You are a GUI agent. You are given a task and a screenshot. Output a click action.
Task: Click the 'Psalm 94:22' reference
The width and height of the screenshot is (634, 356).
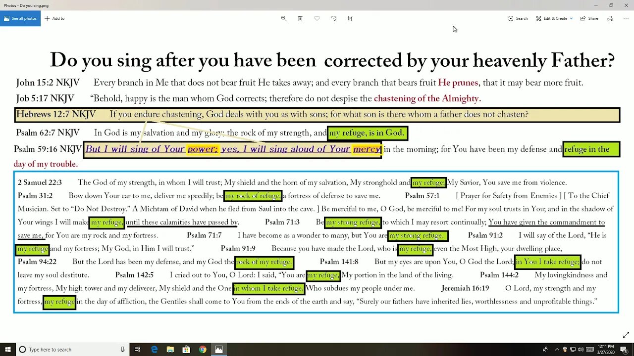pos(37,262)
